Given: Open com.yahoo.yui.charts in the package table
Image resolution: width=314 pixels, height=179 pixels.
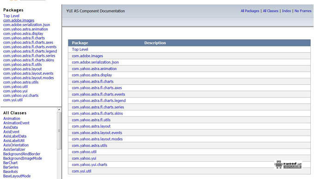Looking at the screenshot, I should click(90, 165).
